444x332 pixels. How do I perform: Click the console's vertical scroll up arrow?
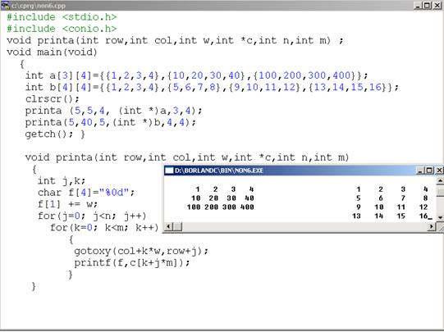pyautogui.click(x=440, y=180)
